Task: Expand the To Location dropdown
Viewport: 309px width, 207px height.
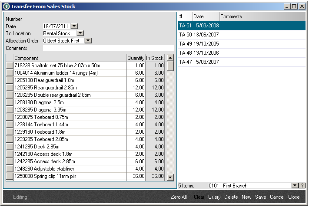Action: [x=80, y=33]
